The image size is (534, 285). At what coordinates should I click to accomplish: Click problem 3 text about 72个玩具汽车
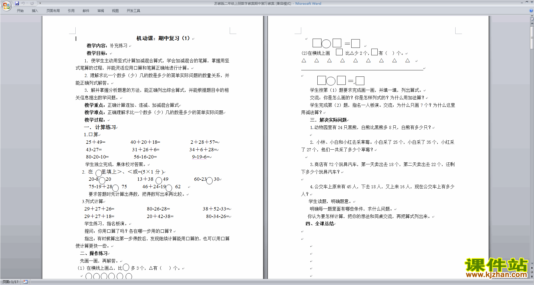378,168
